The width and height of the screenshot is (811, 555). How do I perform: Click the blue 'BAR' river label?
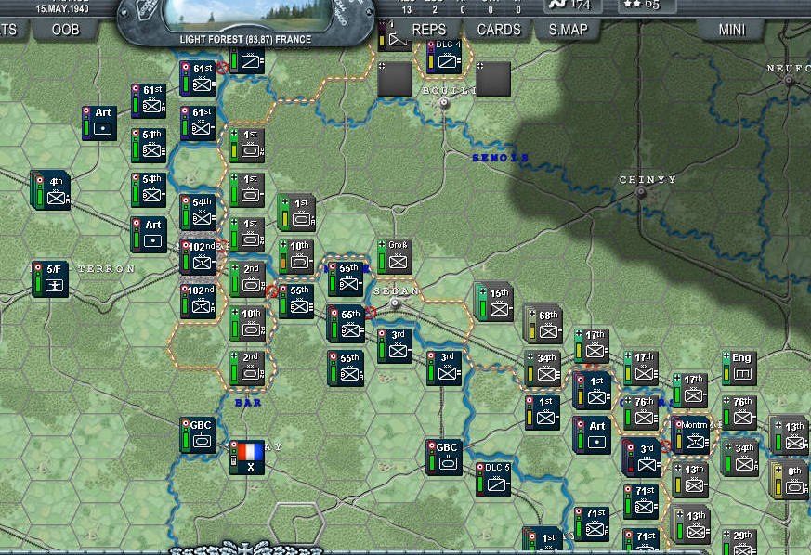point(248,403)
